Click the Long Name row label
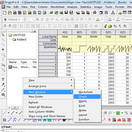 coord(48,37)
